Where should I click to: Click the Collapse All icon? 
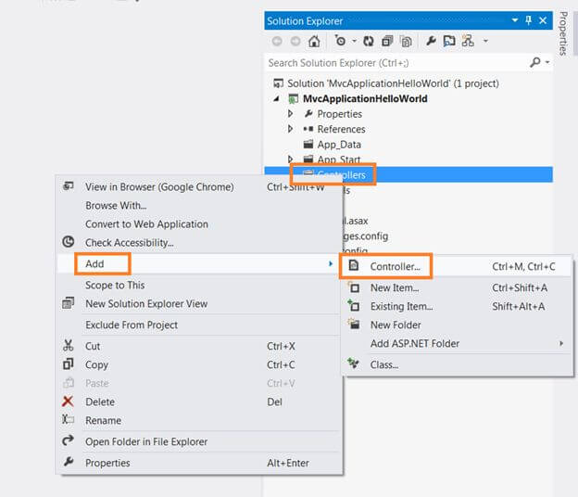coord(387,41)
